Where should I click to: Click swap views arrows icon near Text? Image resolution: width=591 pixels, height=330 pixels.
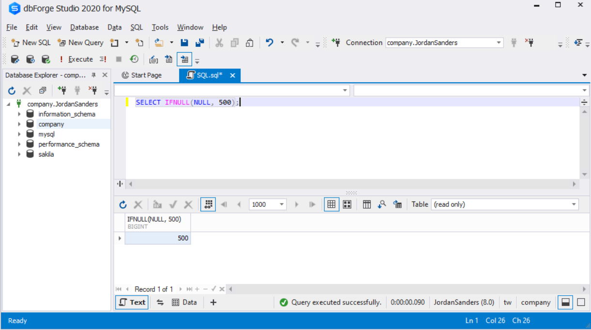coord(160,302)
